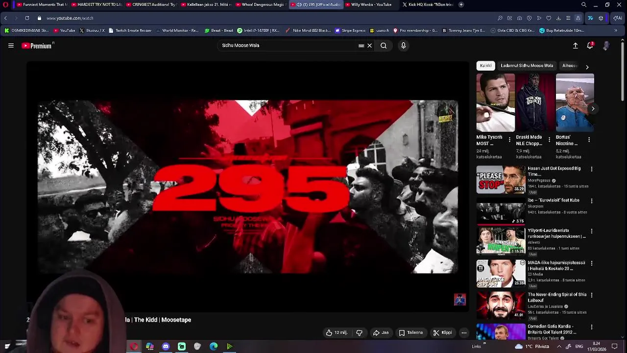Open Ylilyönti-Lauridsenista video
This screenshot has width=627, height=353.
click(501, 241)
